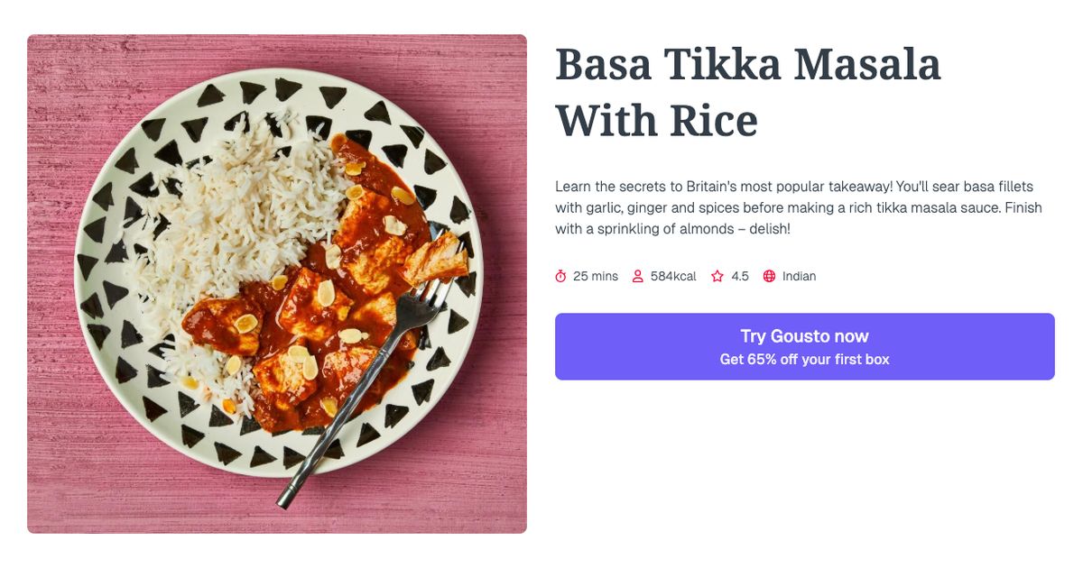The image size is (1083, 568).
Task: Select the star icon showing the rating
Action: [x=717, y=276]
